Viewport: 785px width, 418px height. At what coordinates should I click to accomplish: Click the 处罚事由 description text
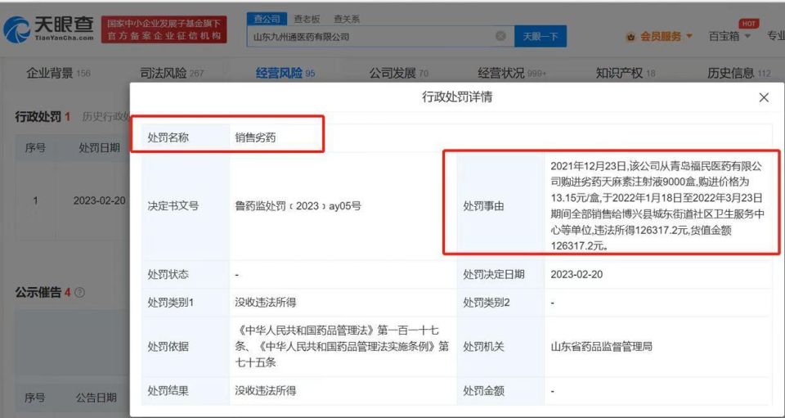pos(657,206)
